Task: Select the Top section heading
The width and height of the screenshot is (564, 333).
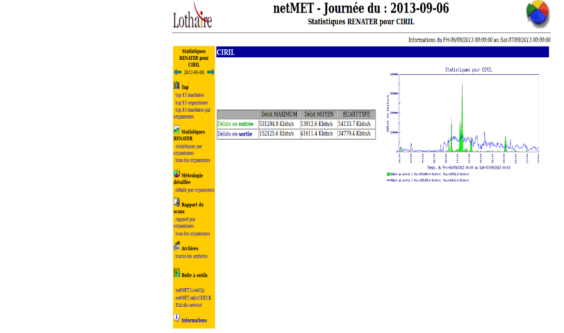Action: tap(185, 87)
